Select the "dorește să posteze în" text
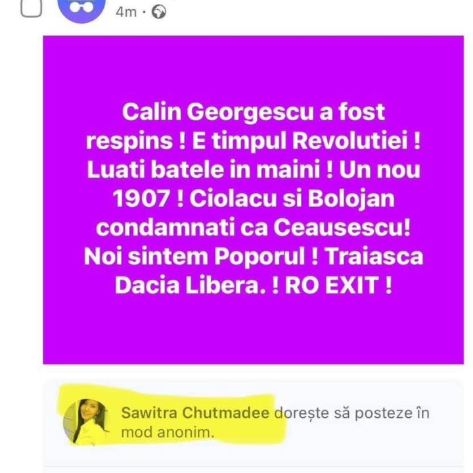Viewport: 473px width, 473px height. point(351,413)
